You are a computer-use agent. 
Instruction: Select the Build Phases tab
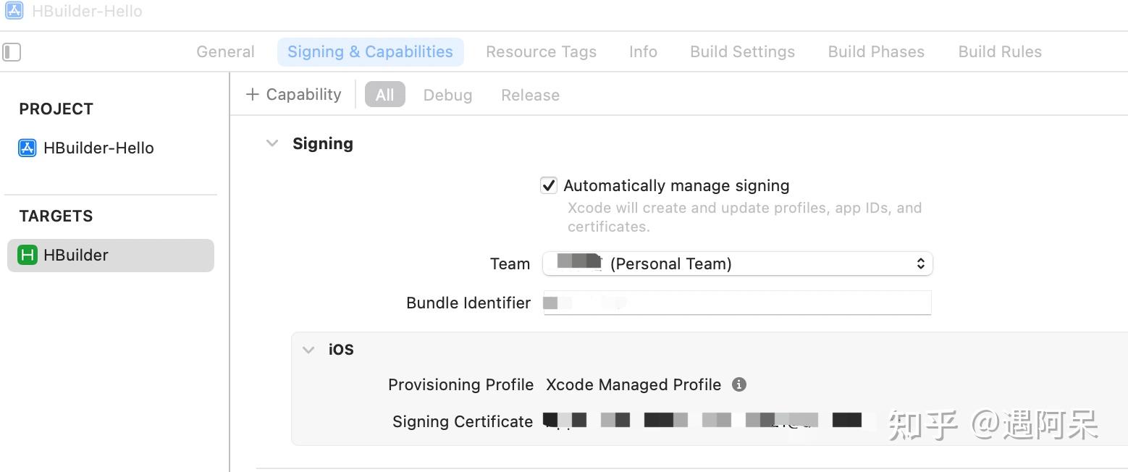(876, 52)
